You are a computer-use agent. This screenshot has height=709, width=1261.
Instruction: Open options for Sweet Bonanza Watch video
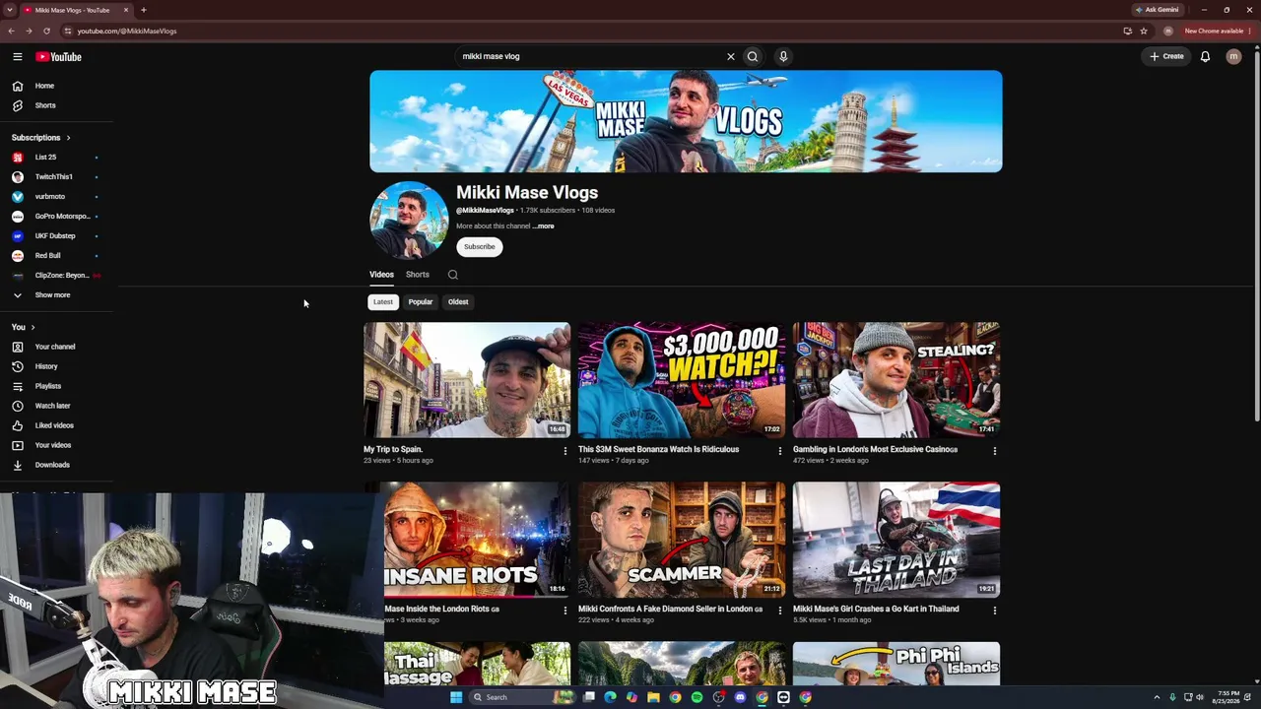click(779, 451)
